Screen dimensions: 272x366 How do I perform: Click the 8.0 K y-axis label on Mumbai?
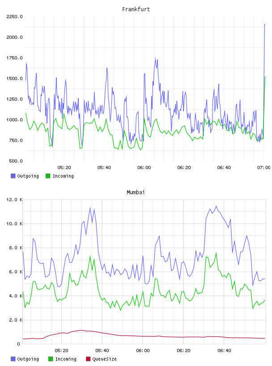16,248
